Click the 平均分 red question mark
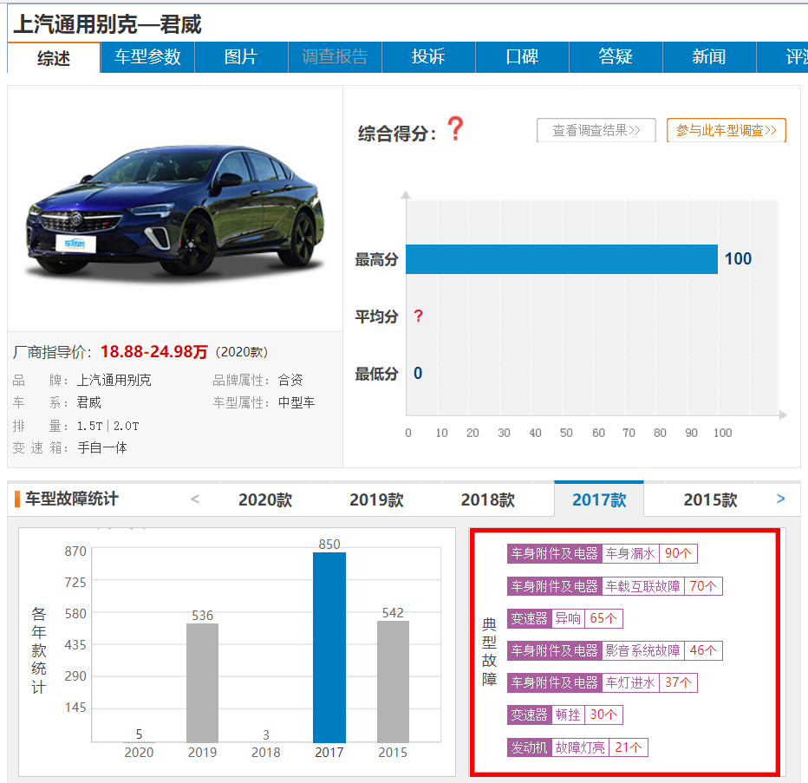Viewport: 808px width, 783px height. 419,316
